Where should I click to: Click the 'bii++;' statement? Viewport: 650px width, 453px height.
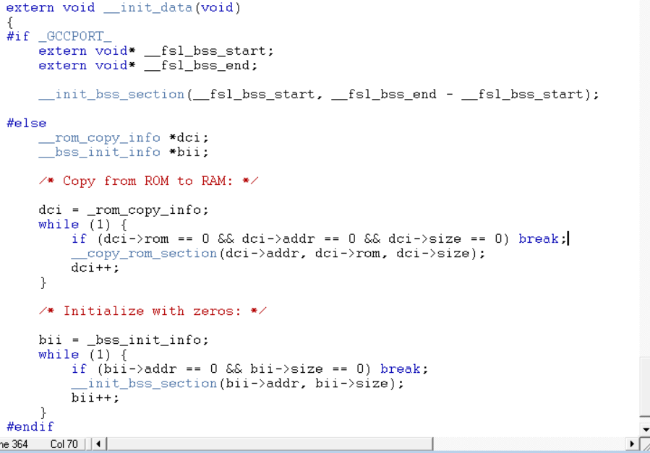click(95, 398)
